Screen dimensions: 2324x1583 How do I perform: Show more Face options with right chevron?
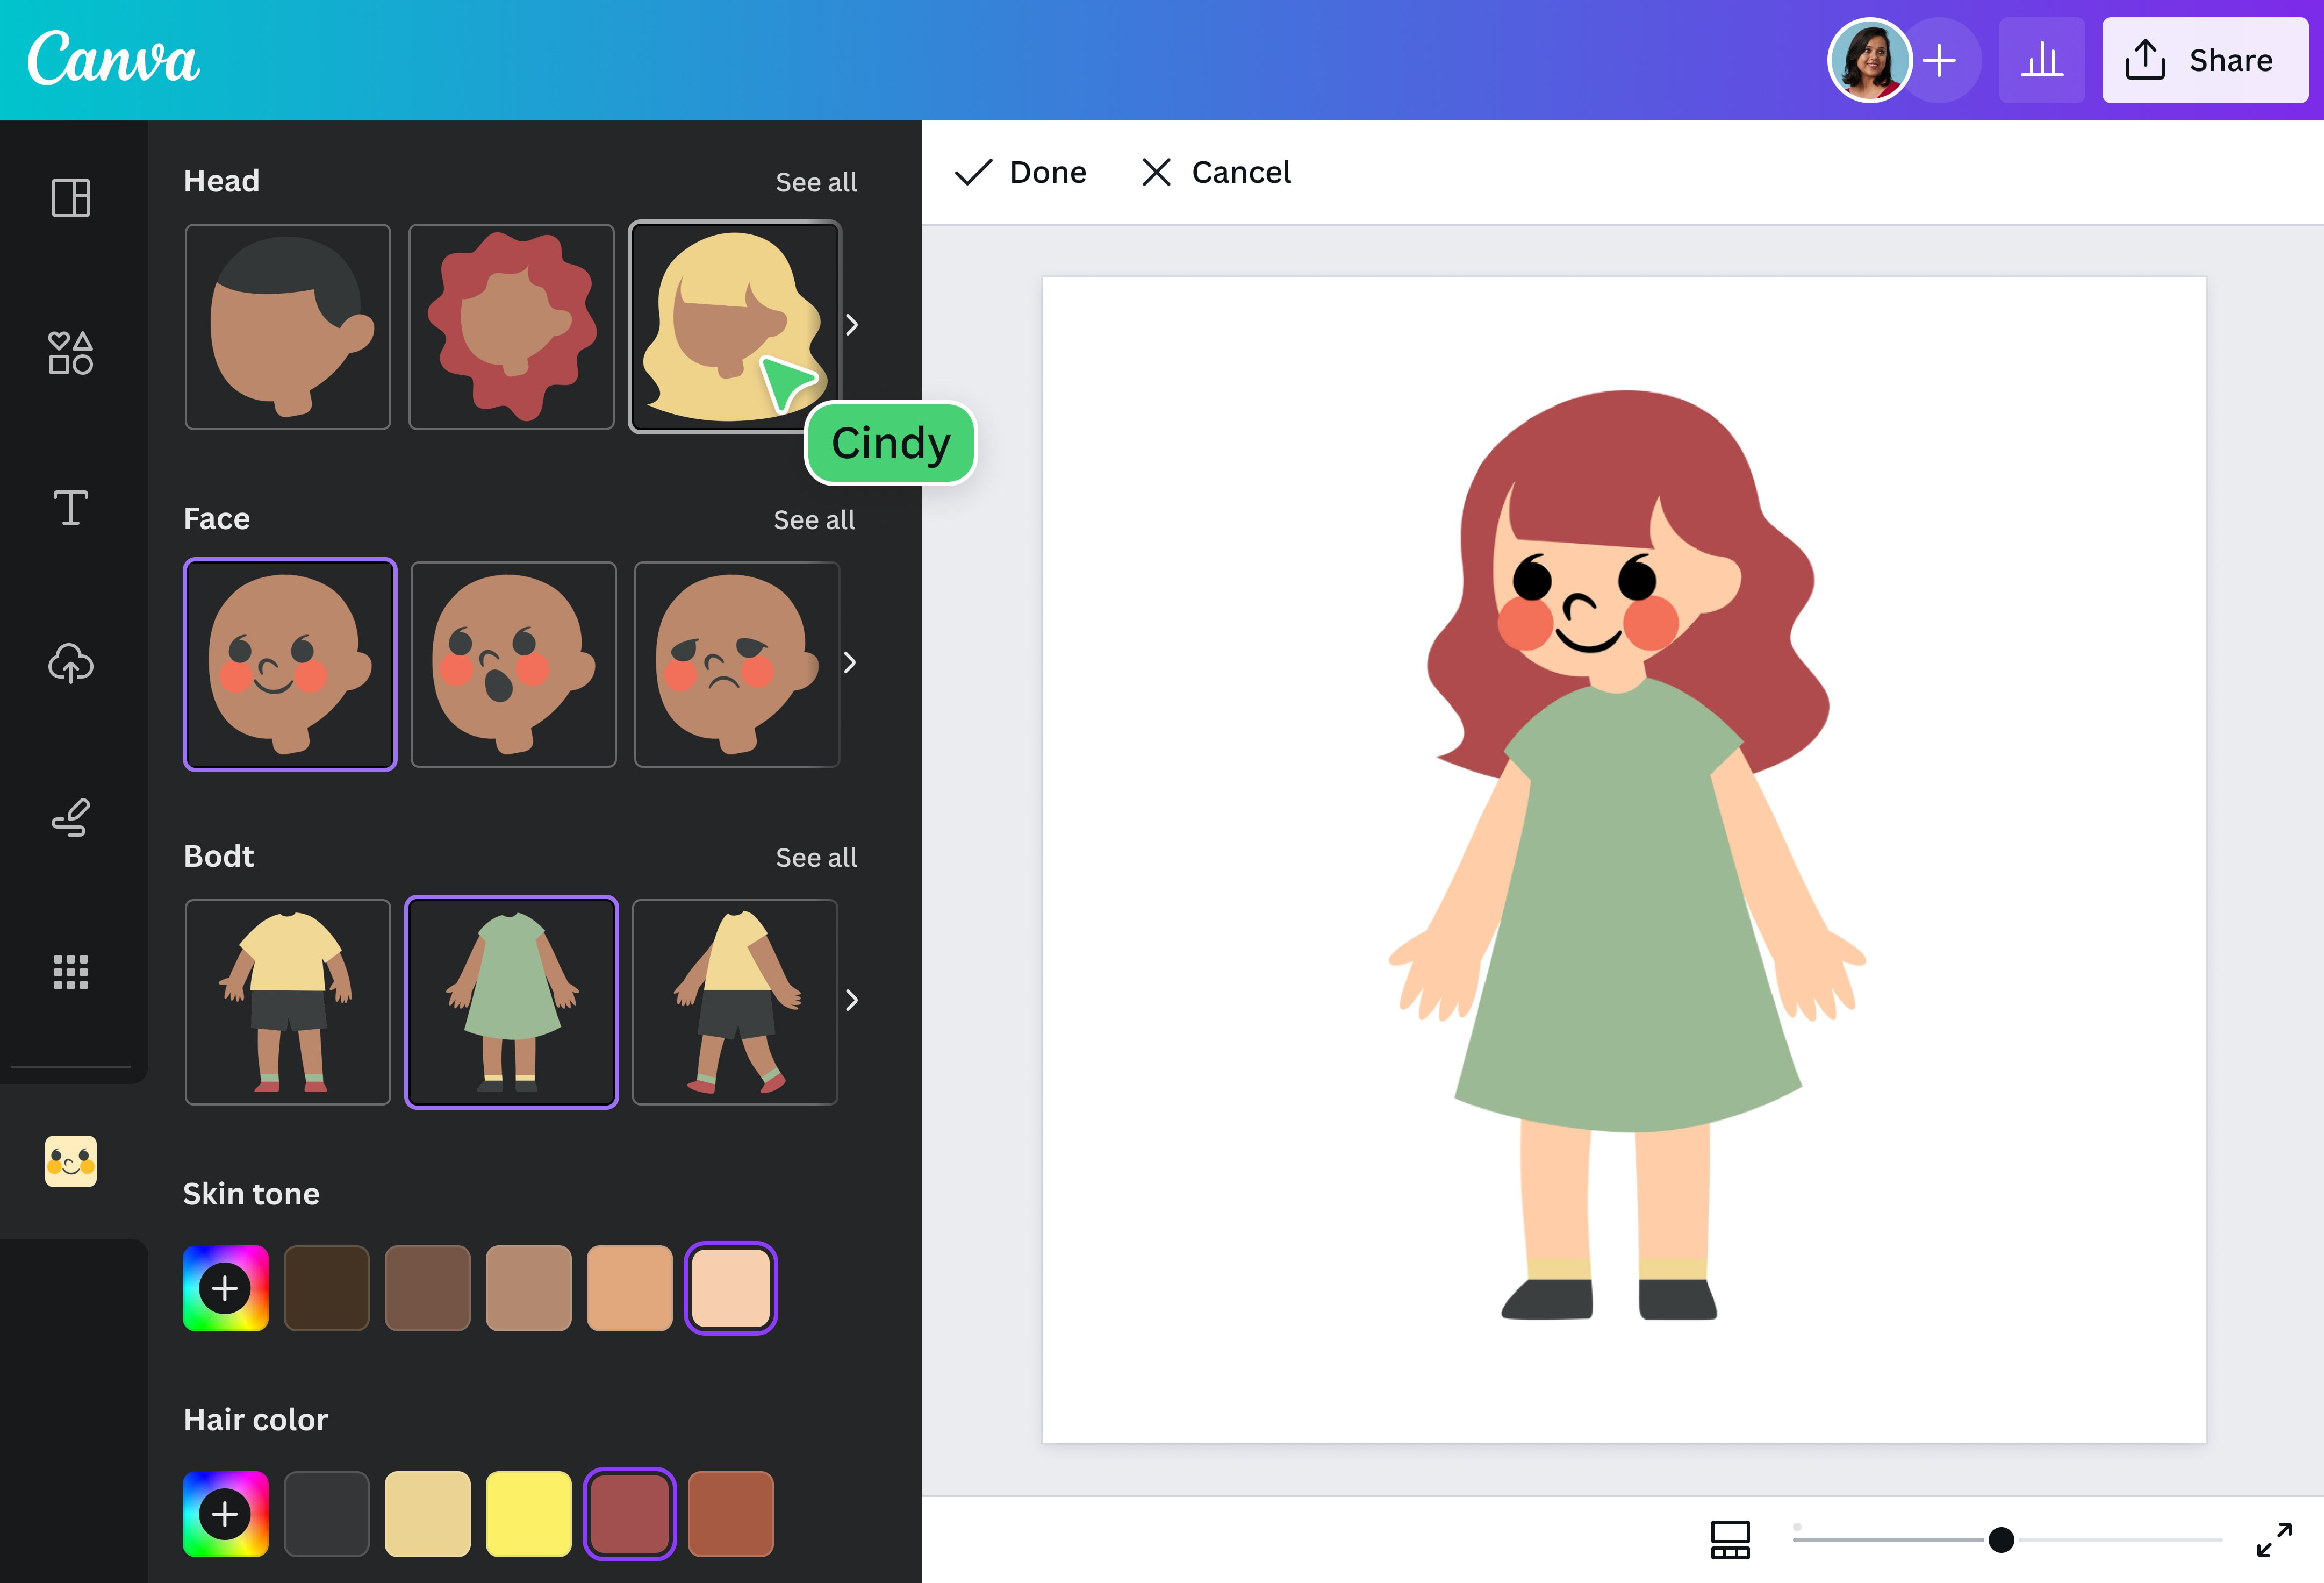(x=850, y=662)
